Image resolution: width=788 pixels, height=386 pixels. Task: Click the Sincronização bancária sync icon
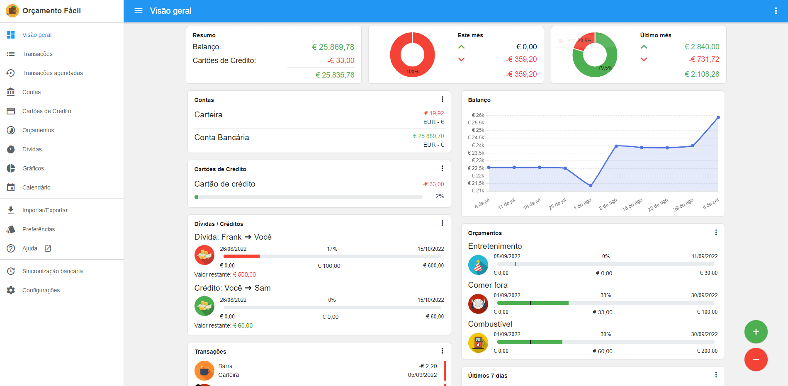(11, 271)
